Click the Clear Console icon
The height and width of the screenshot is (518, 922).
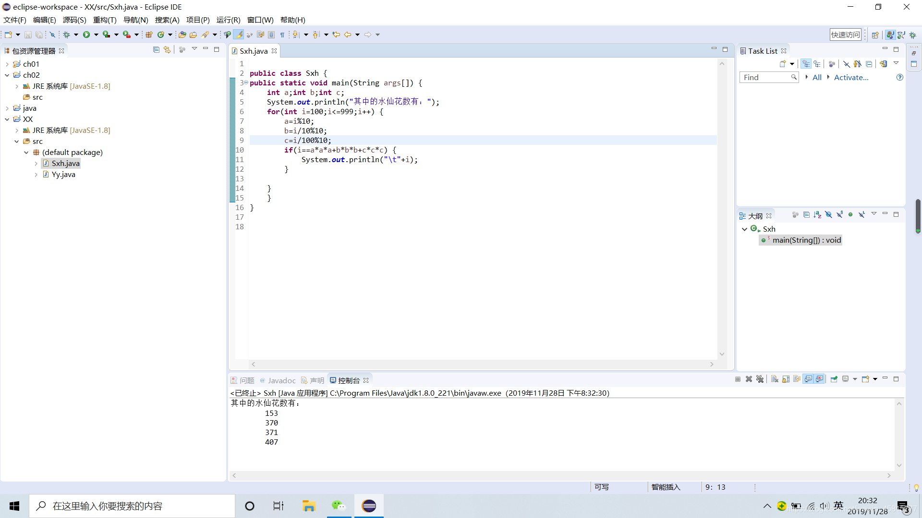775,379
